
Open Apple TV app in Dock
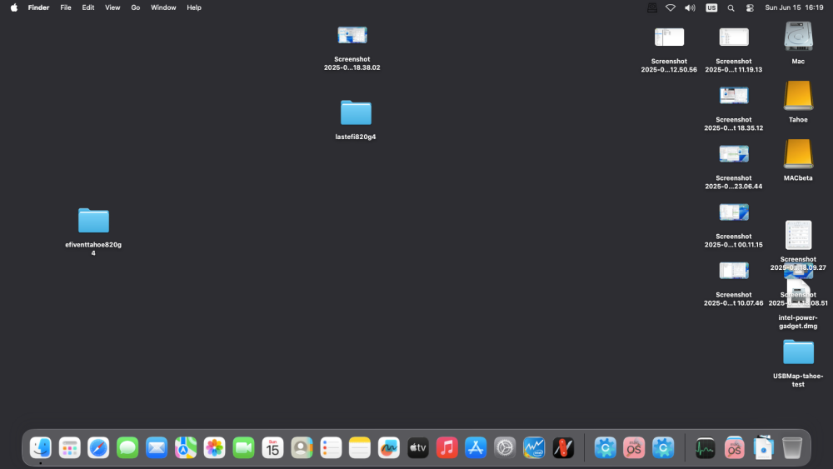pos(417,447)
